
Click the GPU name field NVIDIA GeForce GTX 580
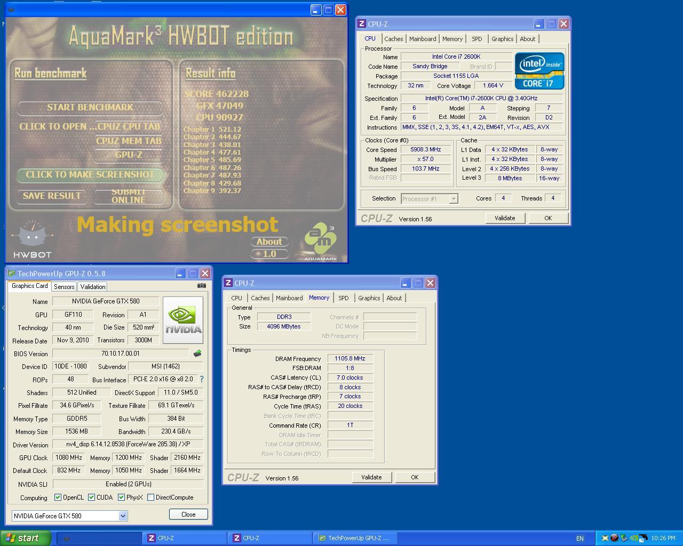(x=106, y=301)
